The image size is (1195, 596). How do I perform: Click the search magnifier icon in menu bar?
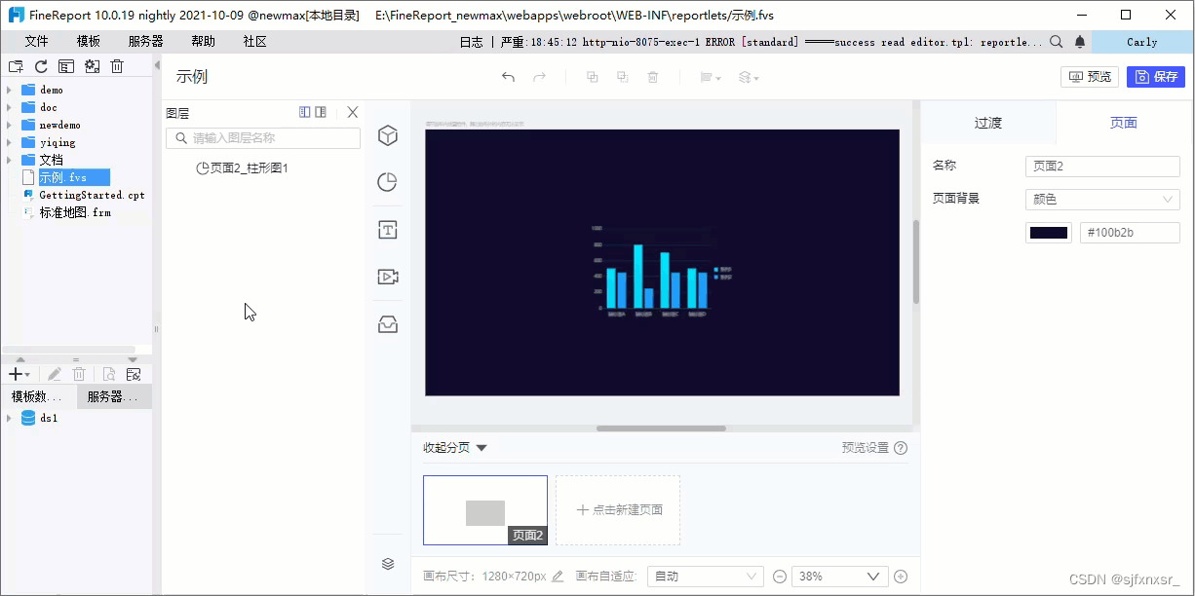[1057, 42]
